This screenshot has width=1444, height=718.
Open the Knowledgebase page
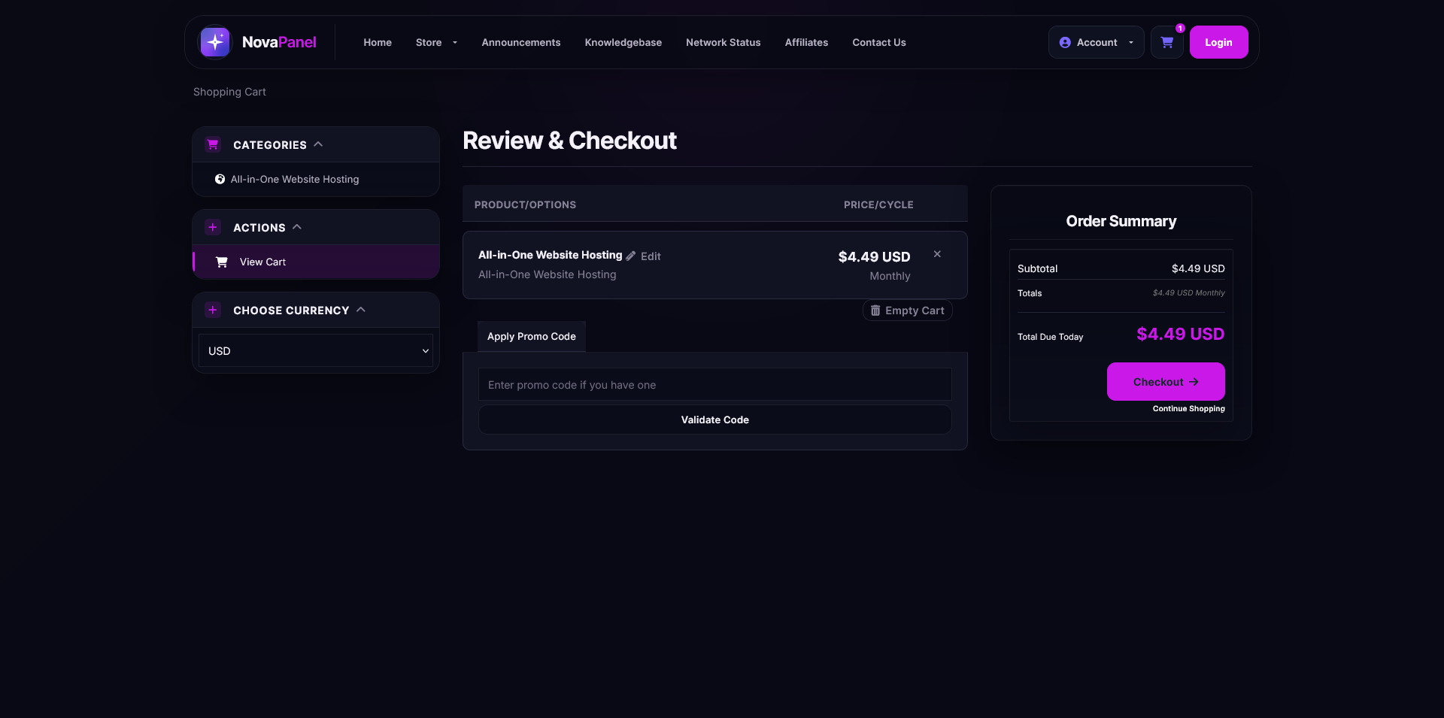(x=623, y=42)
